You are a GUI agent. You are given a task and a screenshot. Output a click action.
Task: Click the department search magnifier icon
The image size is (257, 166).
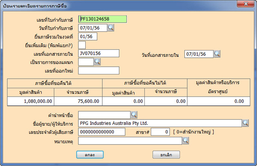point(97,62)
